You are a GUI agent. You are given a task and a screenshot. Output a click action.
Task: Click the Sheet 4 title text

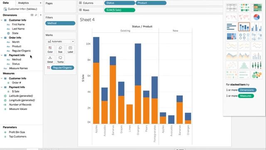click(87, 20)
